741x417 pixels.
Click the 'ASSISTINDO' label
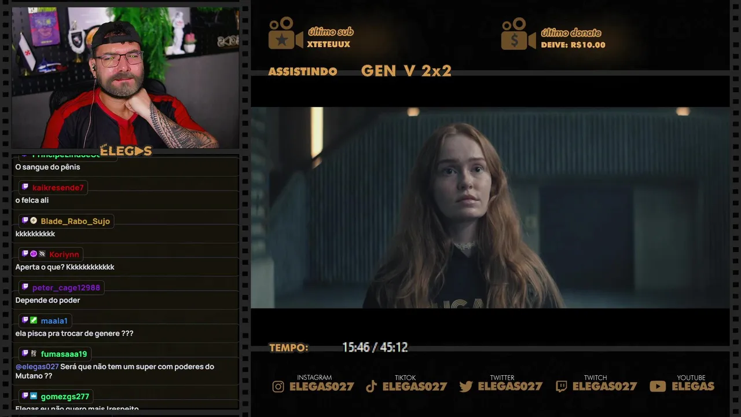point(303,72)
